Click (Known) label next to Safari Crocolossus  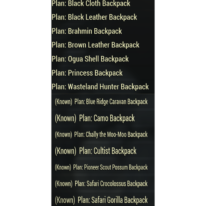click(x=63, y=184)
